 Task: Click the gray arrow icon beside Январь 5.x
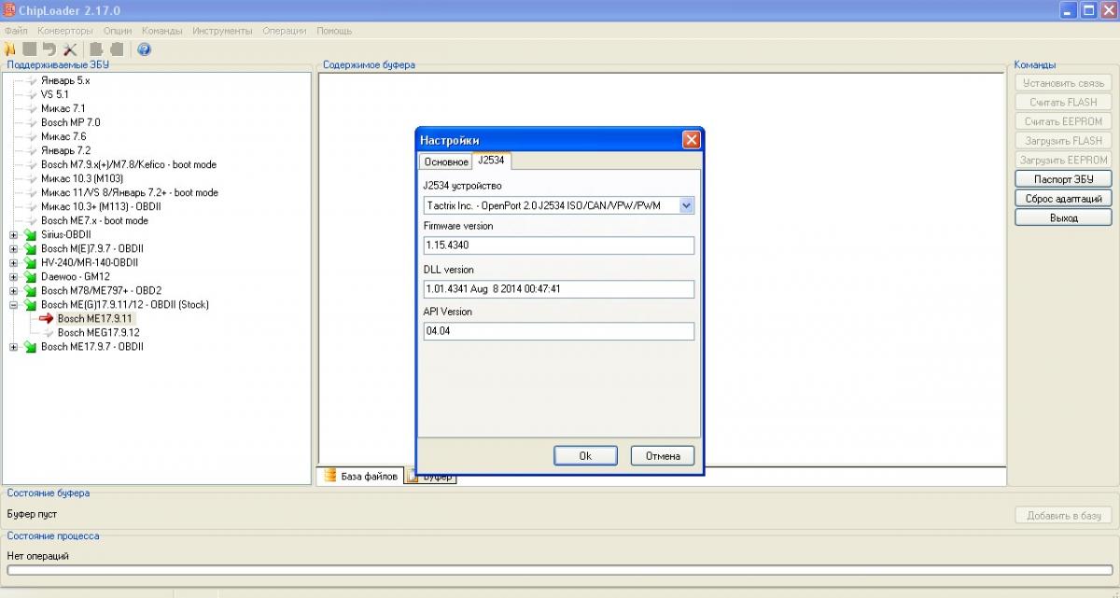[x=32, y=80]
